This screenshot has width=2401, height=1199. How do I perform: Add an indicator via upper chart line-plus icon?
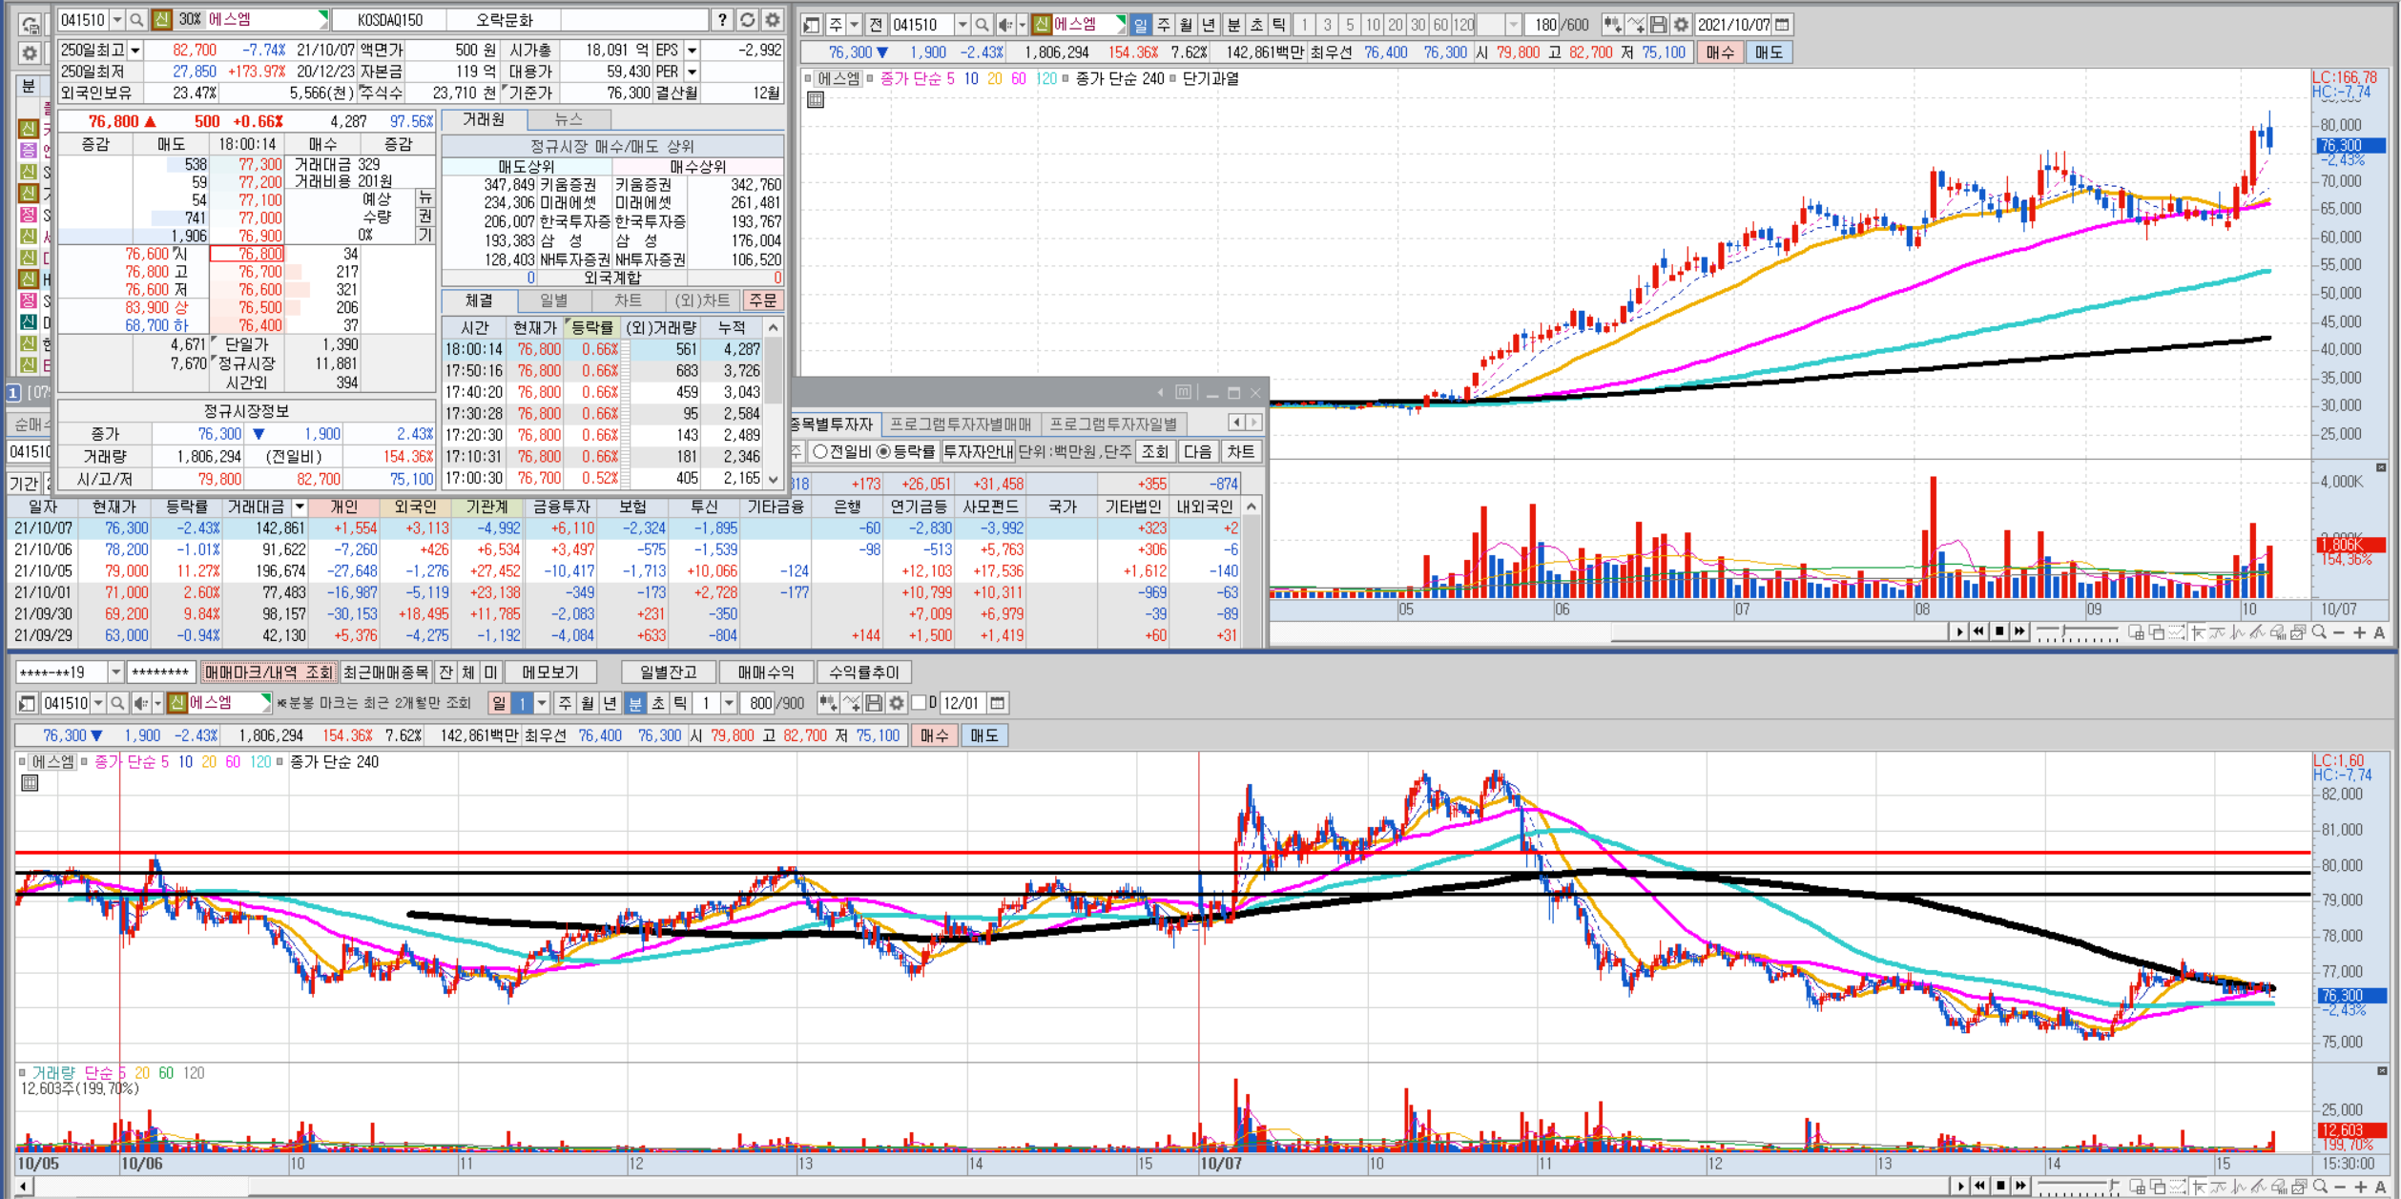(1635, 25)
